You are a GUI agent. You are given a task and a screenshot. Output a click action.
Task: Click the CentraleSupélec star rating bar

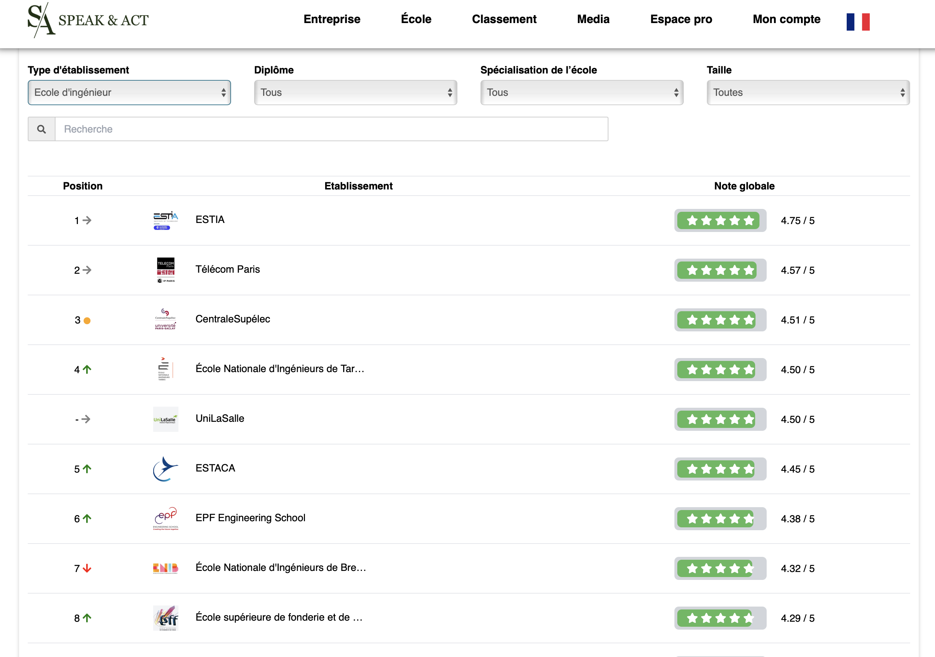720,319
